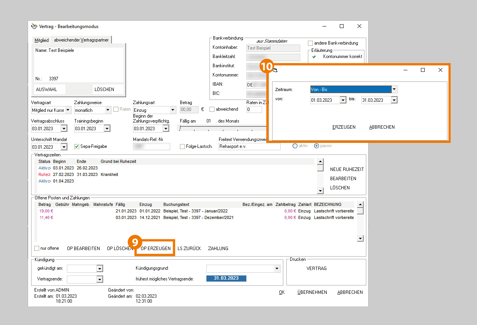
Task: Check the nur offene checkbox
Action: tap(37, 249)
